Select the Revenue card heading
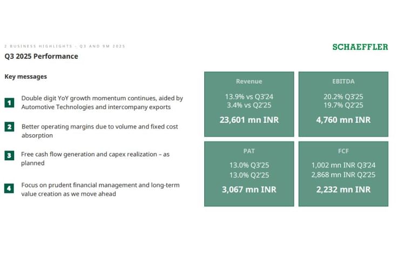397x265 pixels. pos(249,81)
